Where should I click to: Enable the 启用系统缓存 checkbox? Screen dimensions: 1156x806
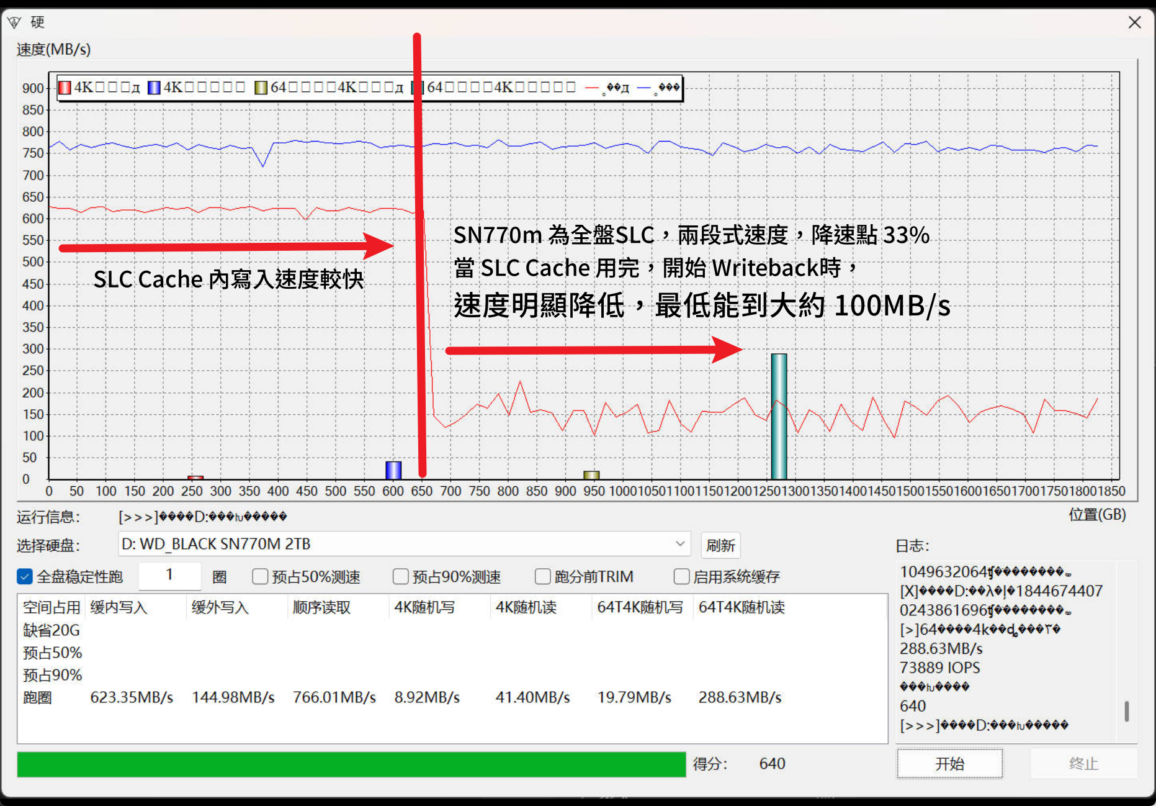click(x=682, y=577)
